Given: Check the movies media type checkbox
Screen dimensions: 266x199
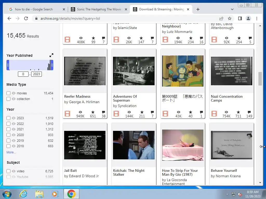Looking at the screenshot, I should 8,93.
